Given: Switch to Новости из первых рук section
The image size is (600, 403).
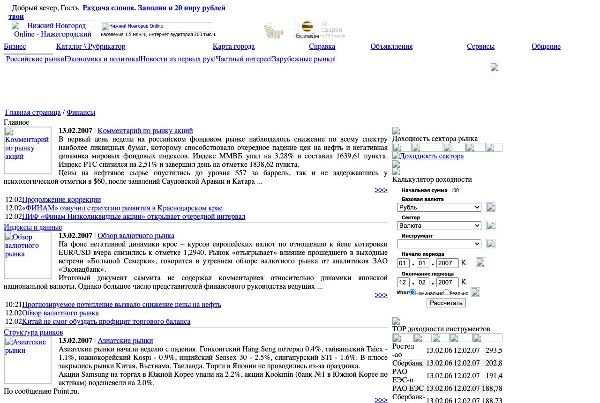Looking at the screenshot, I should [177, 59].
